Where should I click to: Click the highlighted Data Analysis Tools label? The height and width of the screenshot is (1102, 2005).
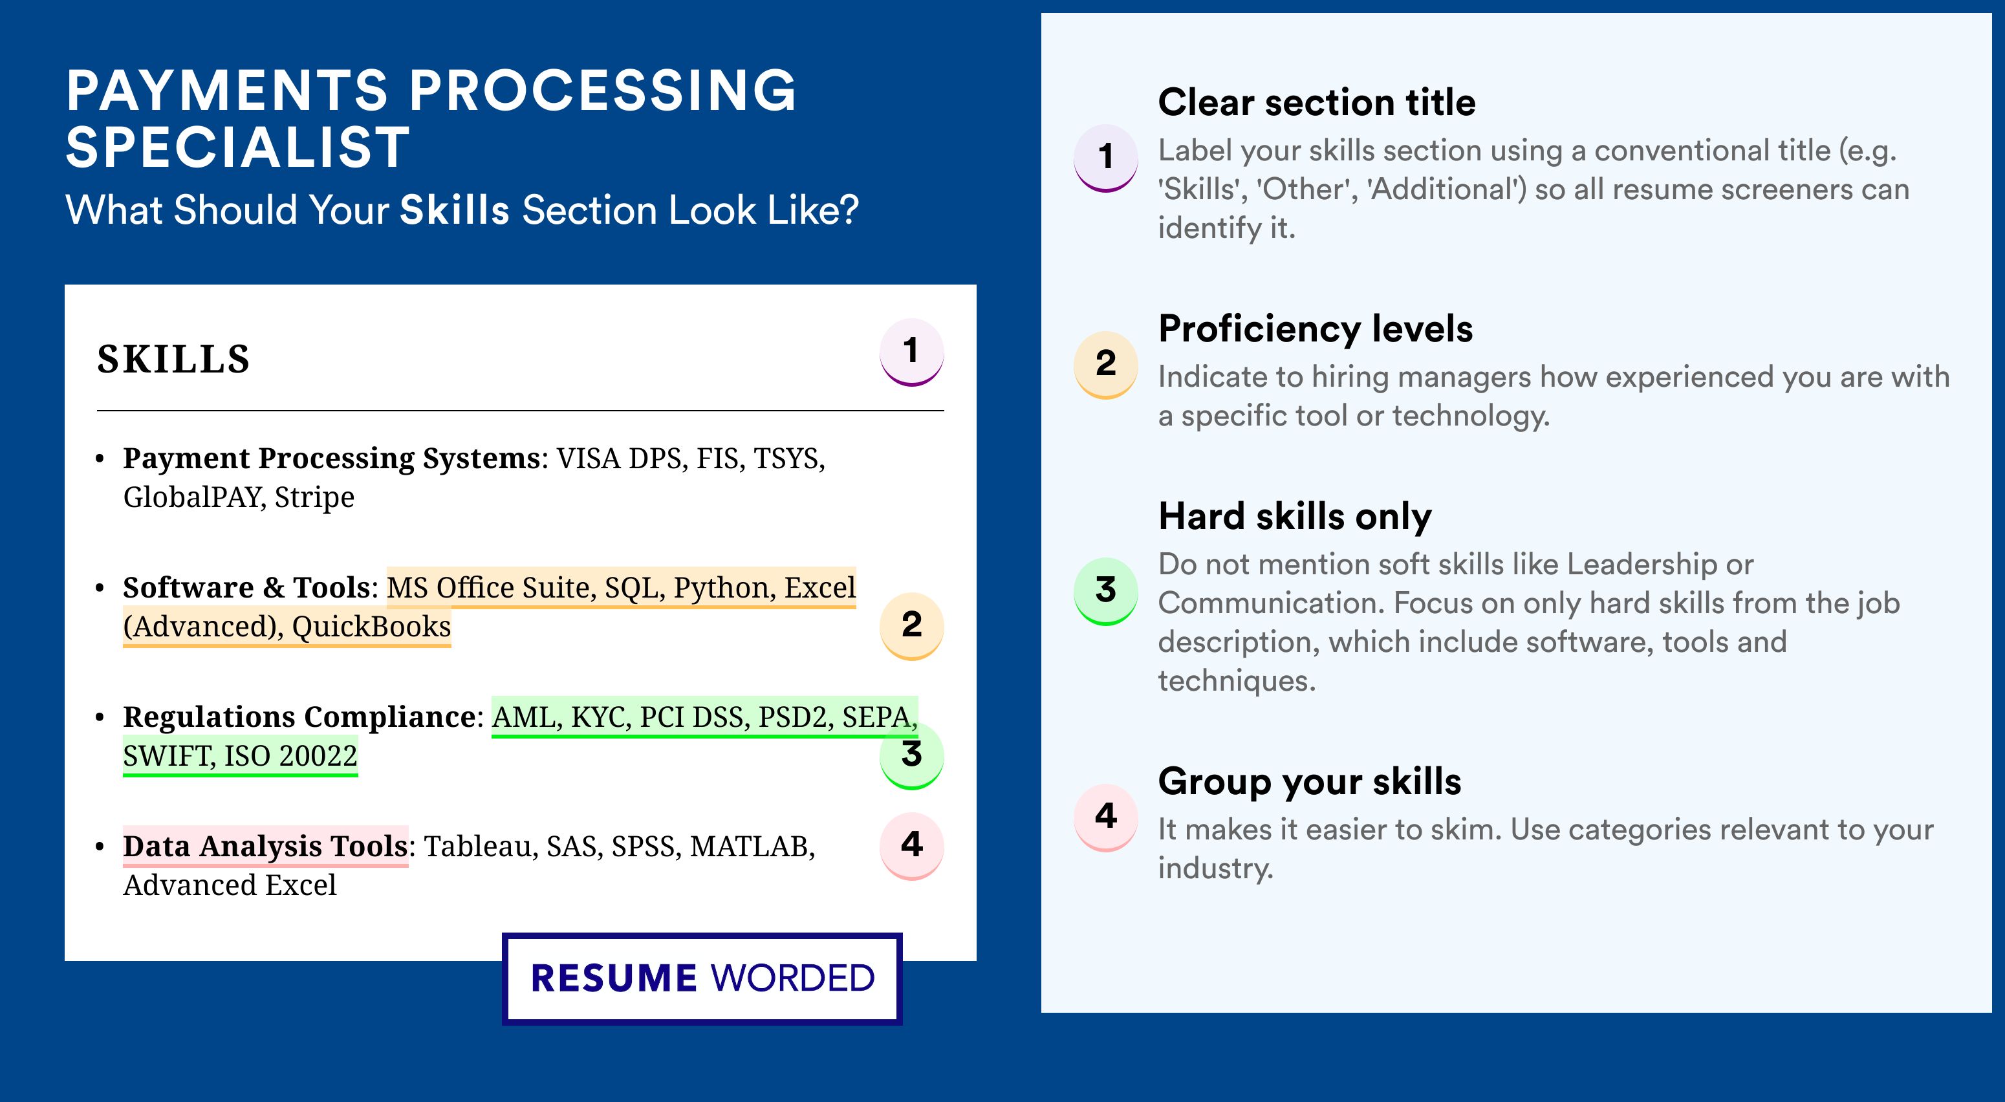click(x=265, y=846)
